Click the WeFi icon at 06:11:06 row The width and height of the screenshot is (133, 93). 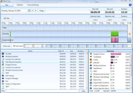[3, 73]
